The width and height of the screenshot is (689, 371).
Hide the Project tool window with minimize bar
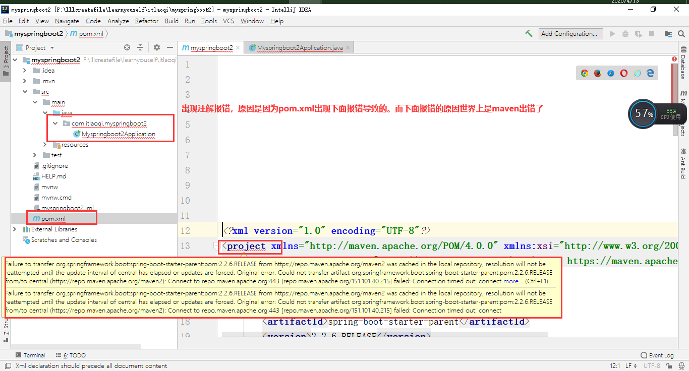point(170,47)
